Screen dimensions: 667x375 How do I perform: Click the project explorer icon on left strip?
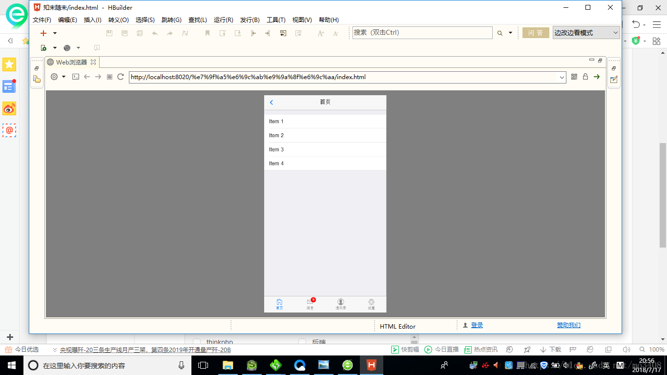click(37, 79)
